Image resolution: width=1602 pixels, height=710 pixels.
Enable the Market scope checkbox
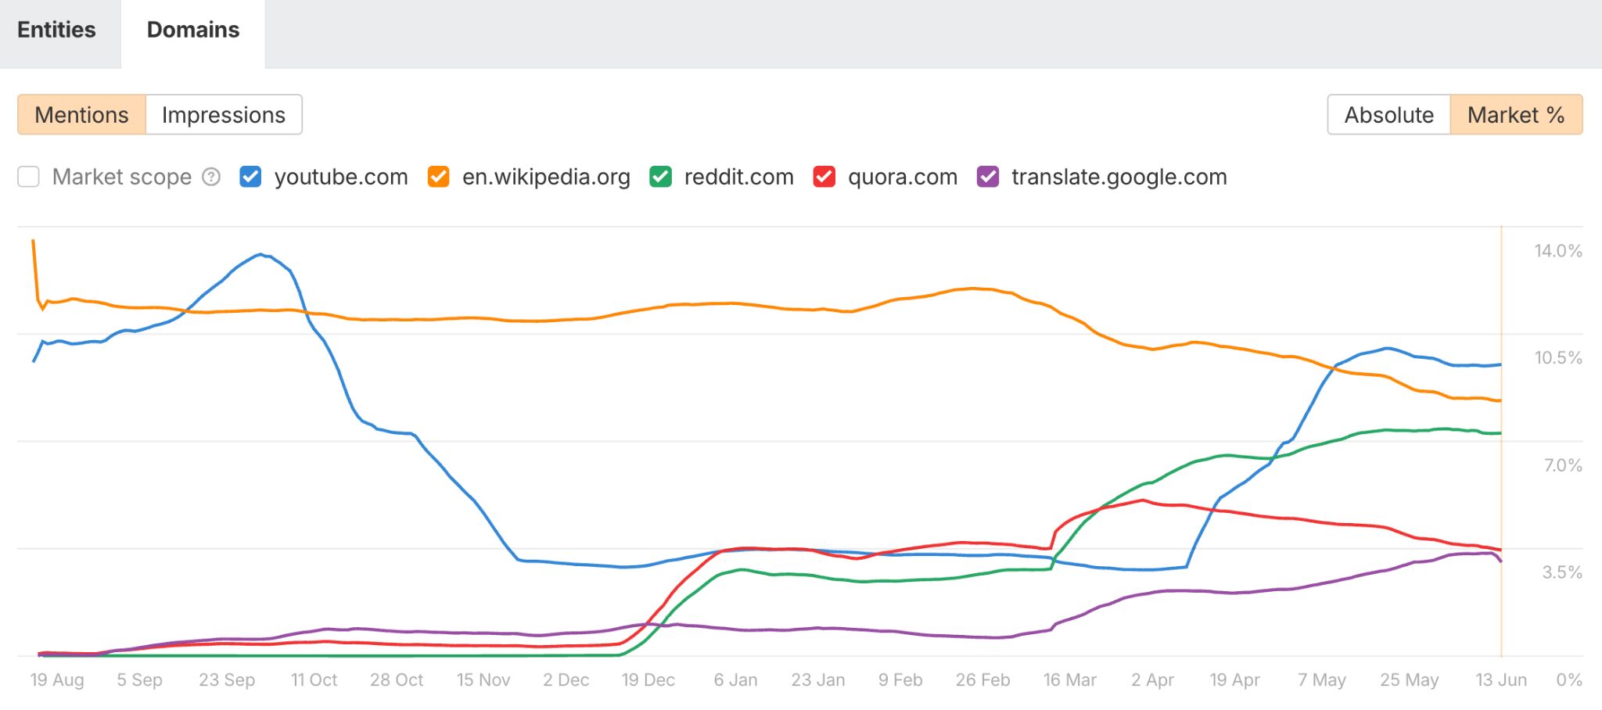[28, 177]
